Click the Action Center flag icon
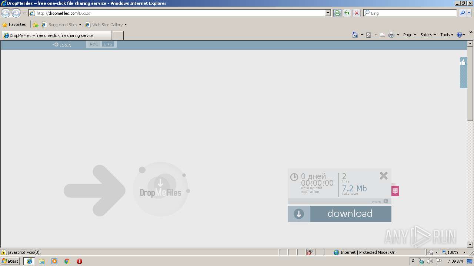474x266 pixels. point(439,261)
